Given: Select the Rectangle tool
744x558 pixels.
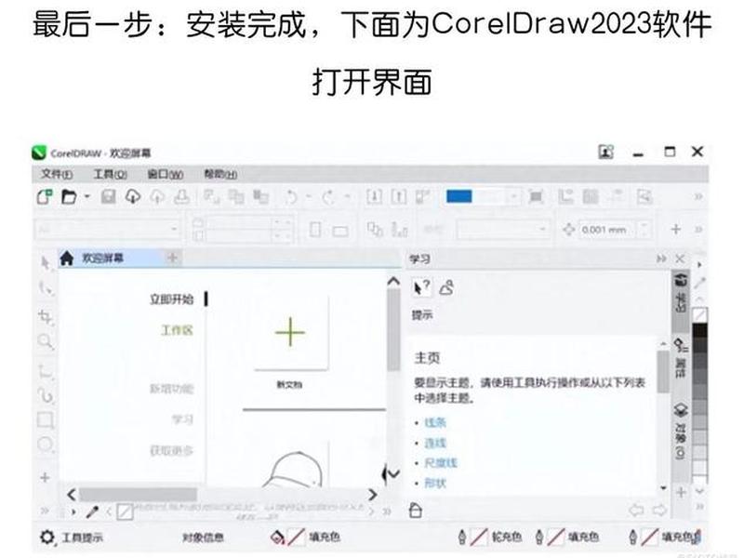Looking at the screenshot, I should click(x=46, y=420).
